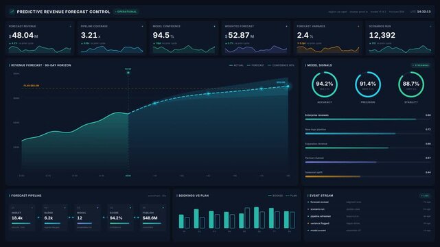This screenshot has height=247, width=440.
Task: Click the 94.2% Accuracy gauge
Action: tap(325, 84)
